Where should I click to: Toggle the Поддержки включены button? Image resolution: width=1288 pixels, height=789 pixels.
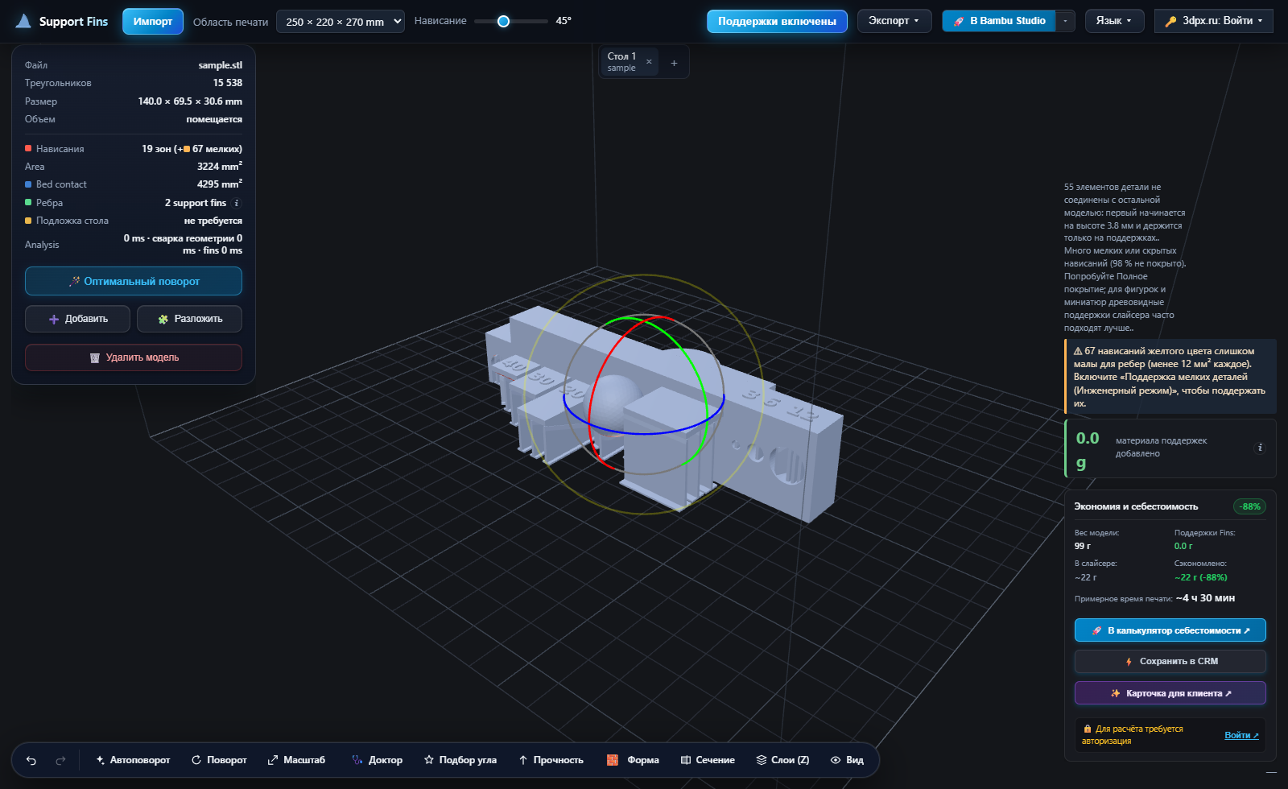pyautogui.click(x=777, y=22)
